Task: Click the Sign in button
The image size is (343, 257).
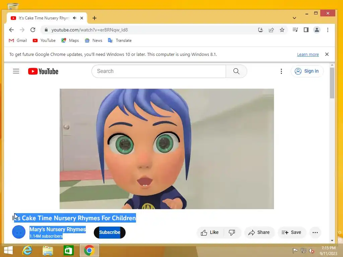Action: click(x=307, y=71)
